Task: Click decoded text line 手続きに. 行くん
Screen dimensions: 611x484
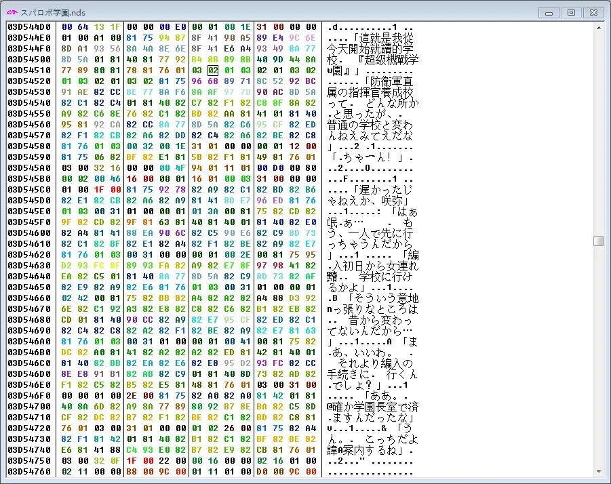Action: pos(370,374)
